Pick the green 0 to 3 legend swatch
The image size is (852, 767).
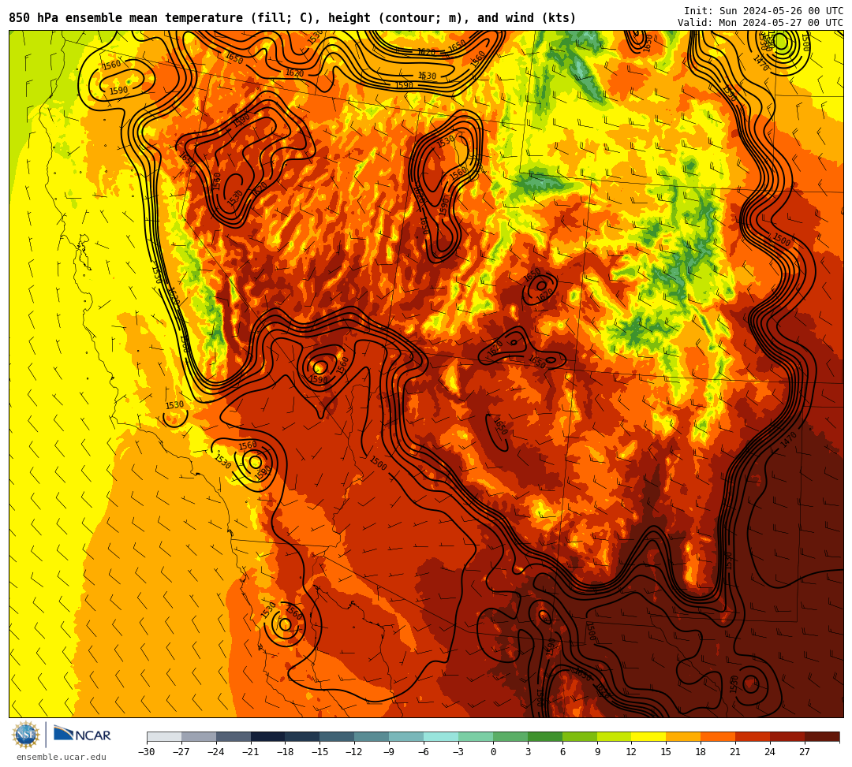click(x=510, y=736)
